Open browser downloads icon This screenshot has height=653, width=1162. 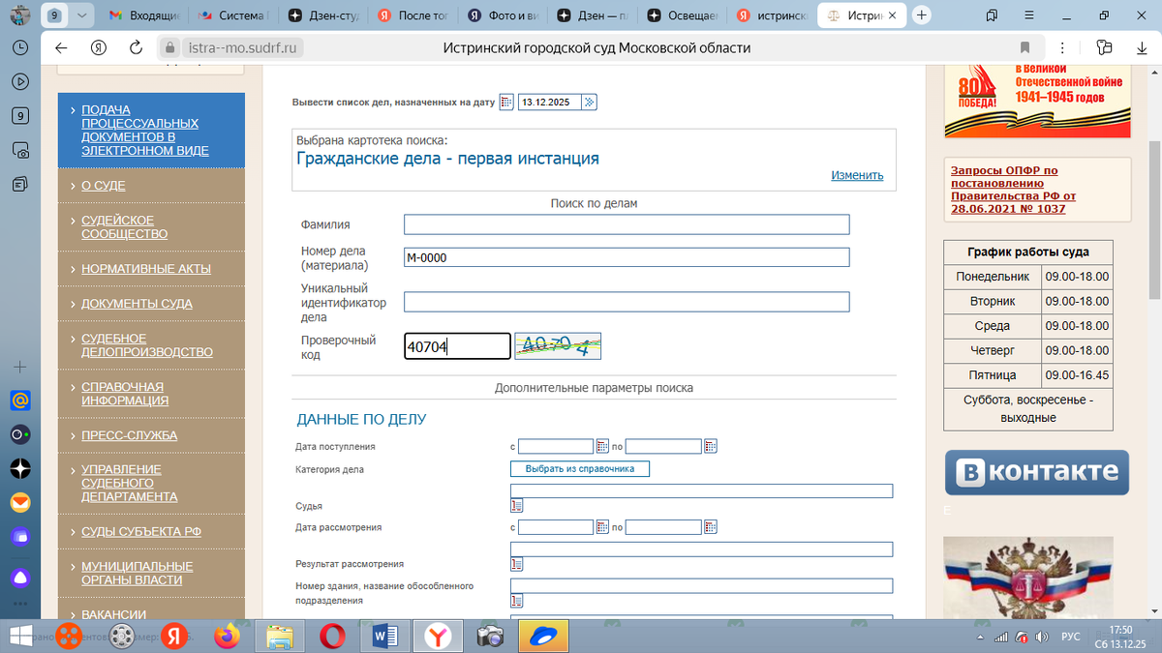(x=1142, y=47)
